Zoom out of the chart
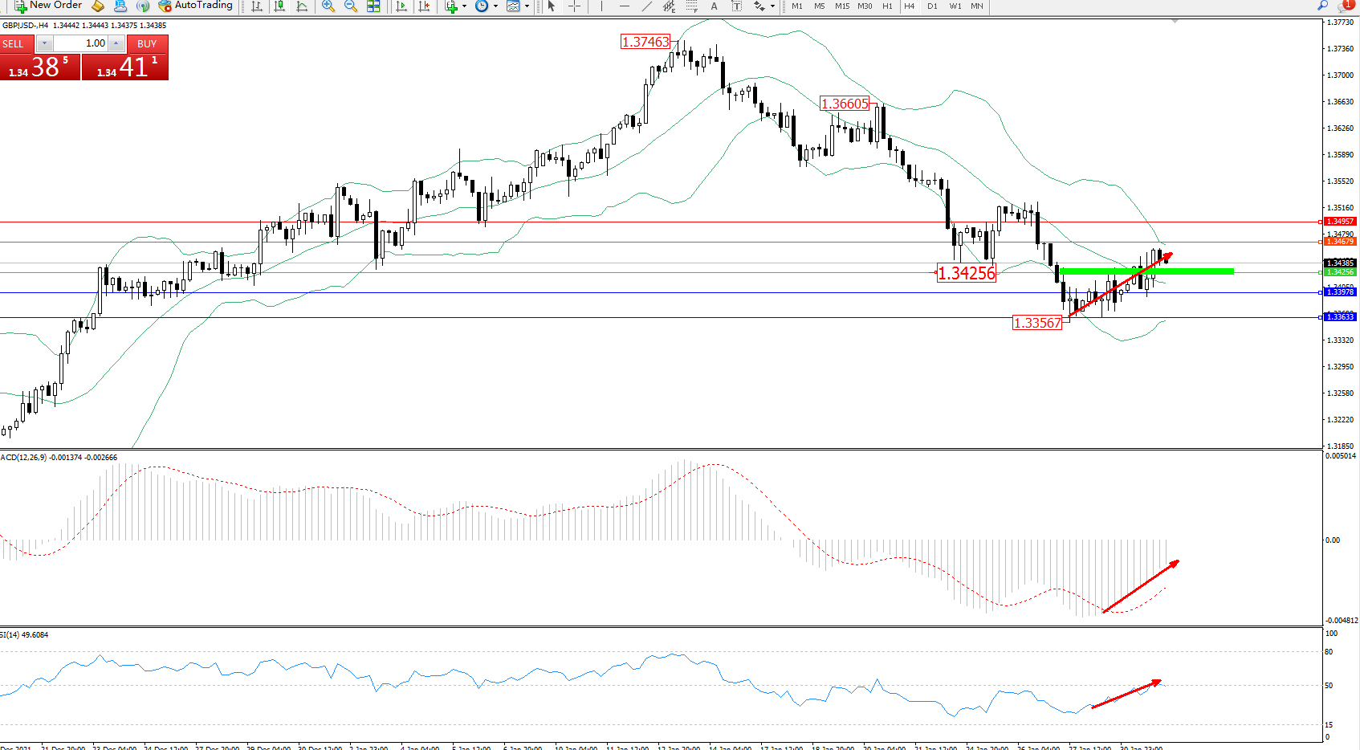This screenshot has width=1360, height=750. 351,6
